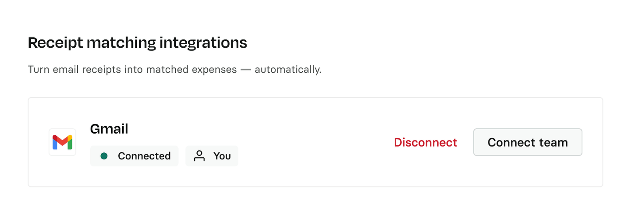Click the multicolored M envelope logo
This screenshot has width=631, height=215.
point(62,142)
